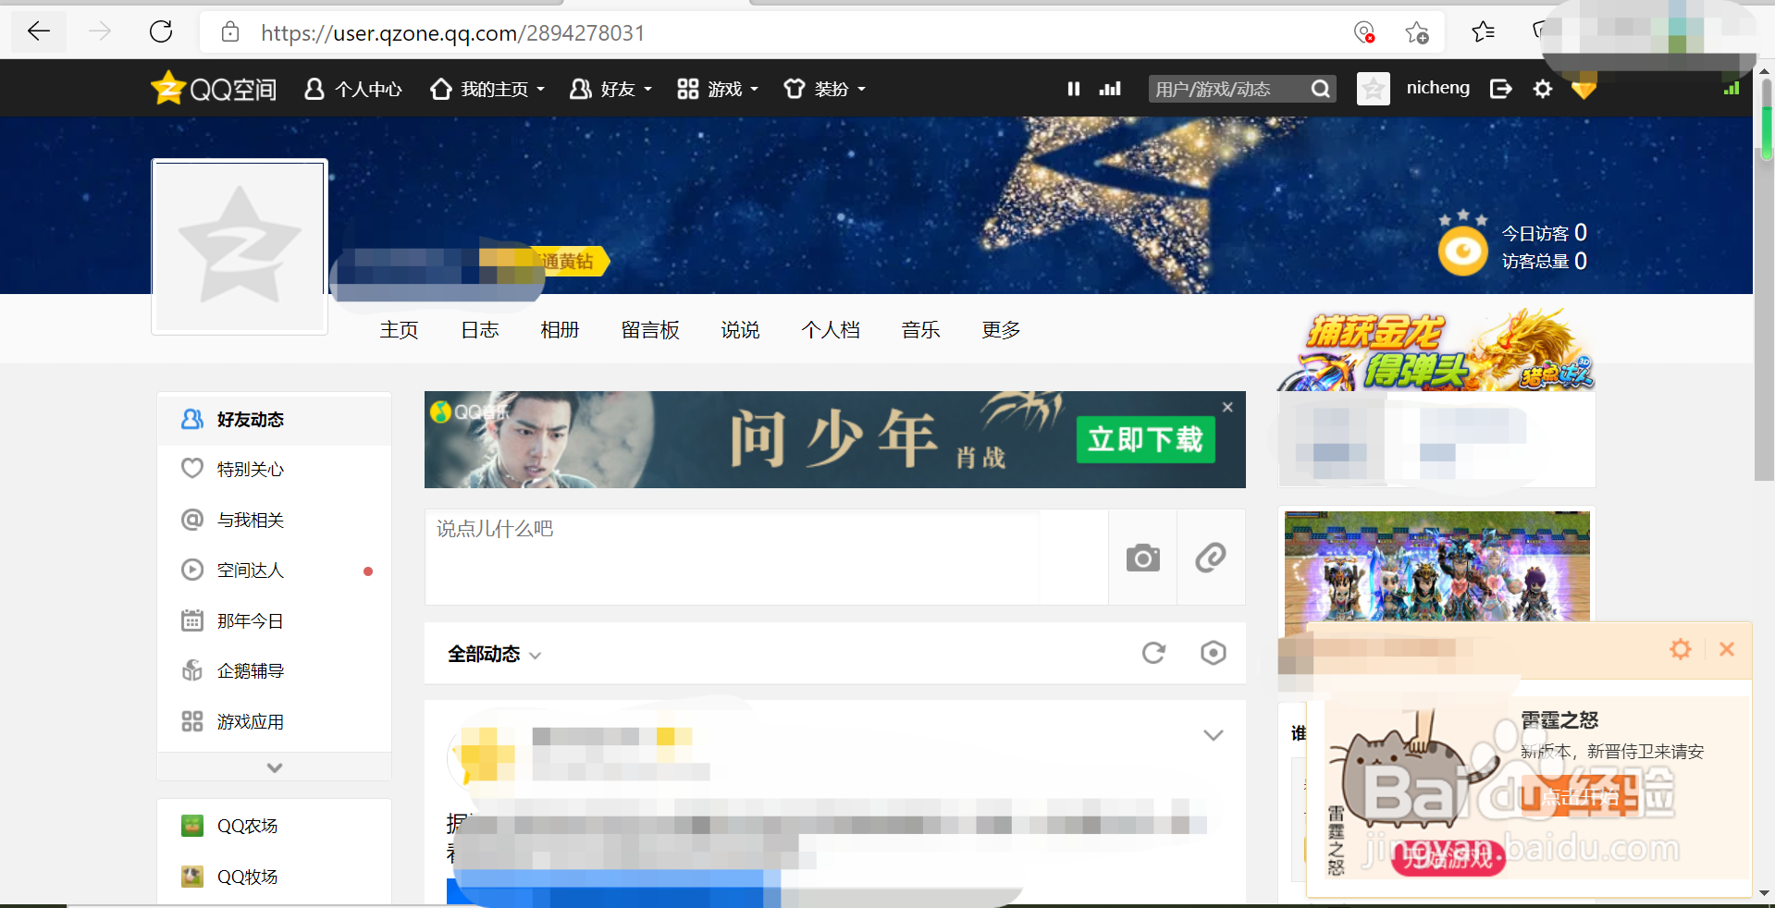Click the profile avatar image
This screenshot has width=1775, height=908.
[240, 246]
